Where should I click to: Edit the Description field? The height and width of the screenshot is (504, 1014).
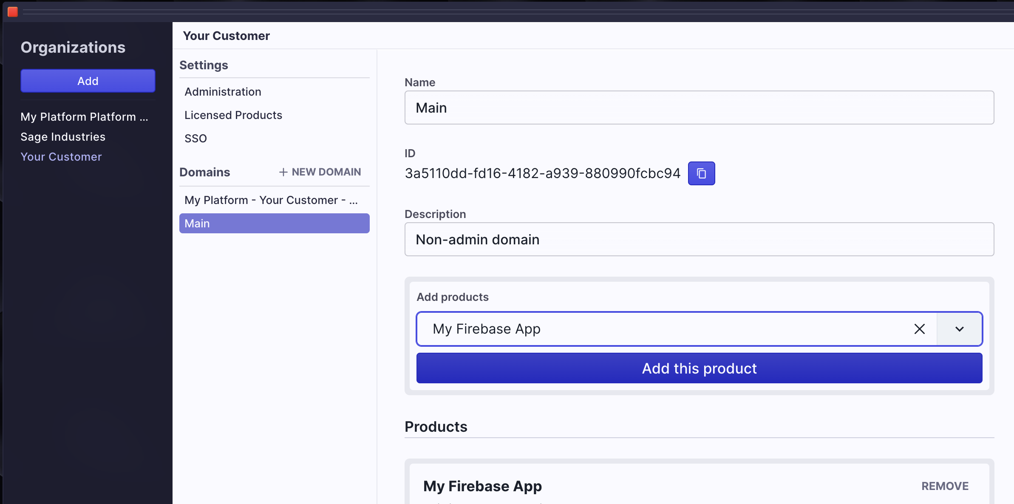(699, 240)
